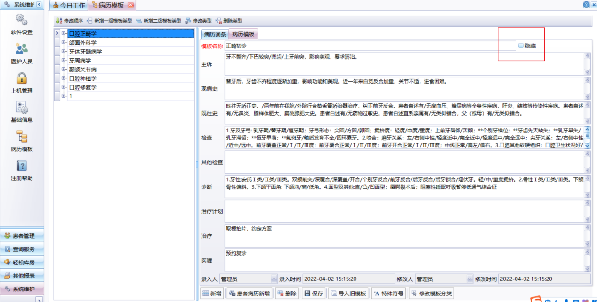Open 系统维护 bottom navigation section
This screenshot has width=597, height=302.
click(22, 288)
